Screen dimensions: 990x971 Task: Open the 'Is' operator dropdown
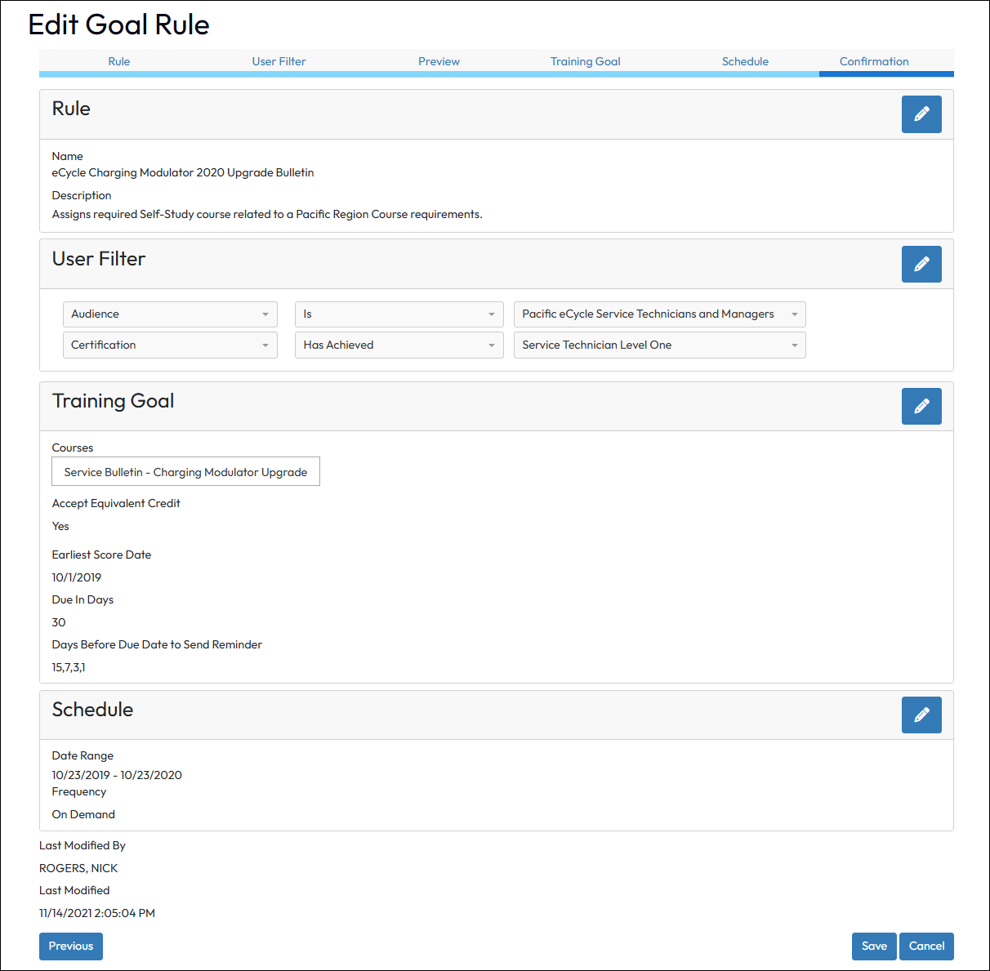tap(399, 314)
